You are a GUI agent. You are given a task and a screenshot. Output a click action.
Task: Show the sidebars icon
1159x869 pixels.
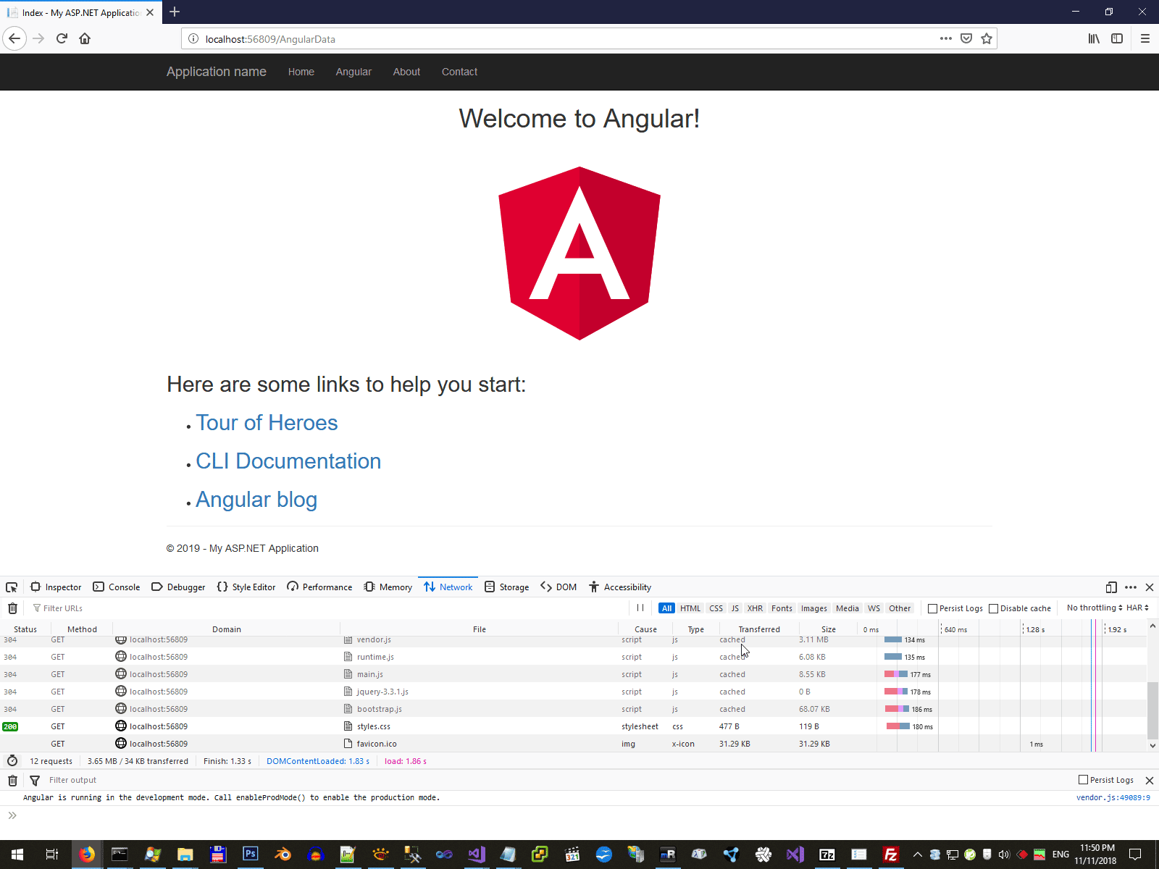tap(1117, 38)
